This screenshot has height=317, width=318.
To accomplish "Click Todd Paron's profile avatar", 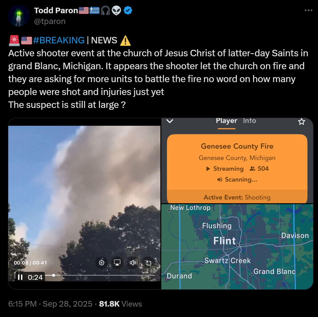I will 19,16.
